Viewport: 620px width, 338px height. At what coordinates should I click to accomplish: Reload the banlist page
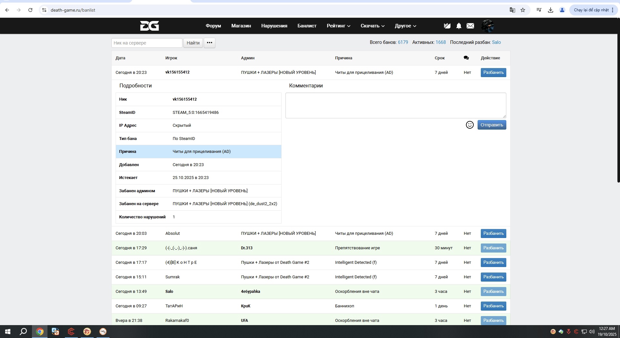[x=30, y=10]
